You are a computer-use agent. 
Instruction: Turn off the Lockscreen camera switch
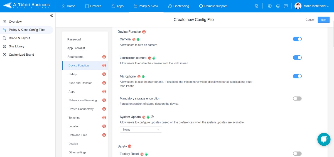point(297,58)
